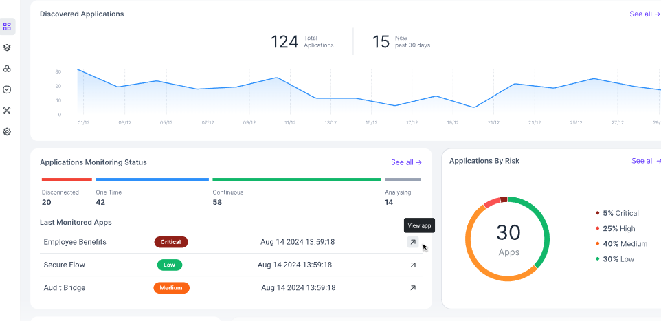Screen dimensions: 661x321
Task: Click the 30% Low legend entry
Action: tap(615, 259)
